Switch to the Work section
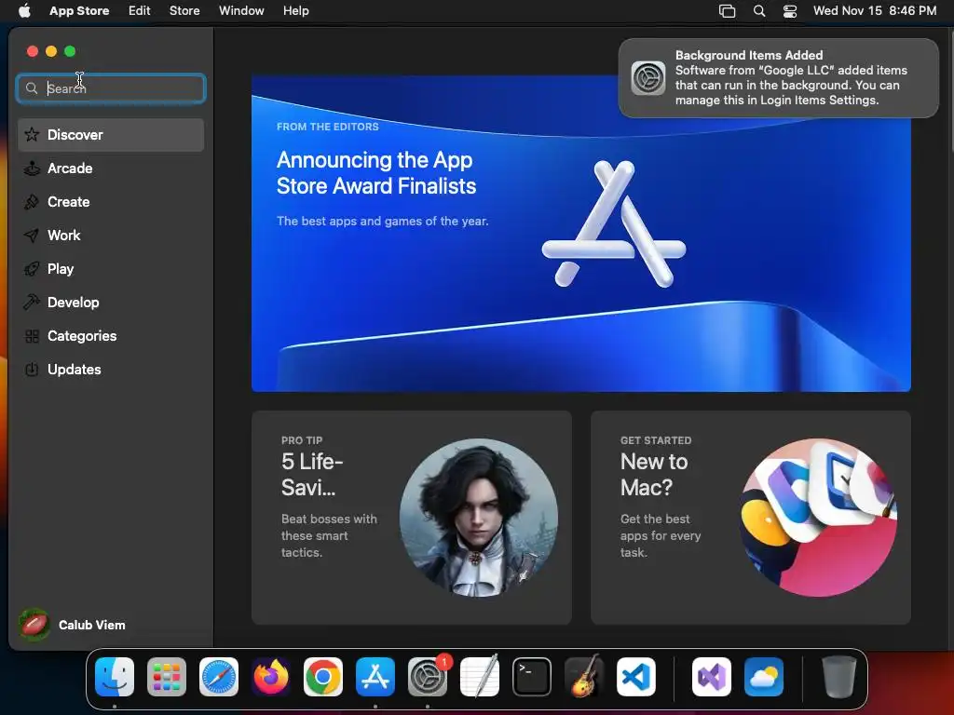 [111, 236]
